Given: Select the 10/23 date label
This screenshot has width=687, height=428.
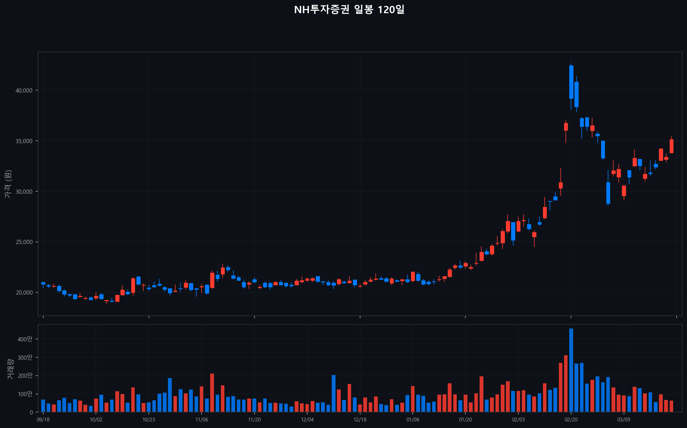Looking at the screenshot, I should (149, 420).
